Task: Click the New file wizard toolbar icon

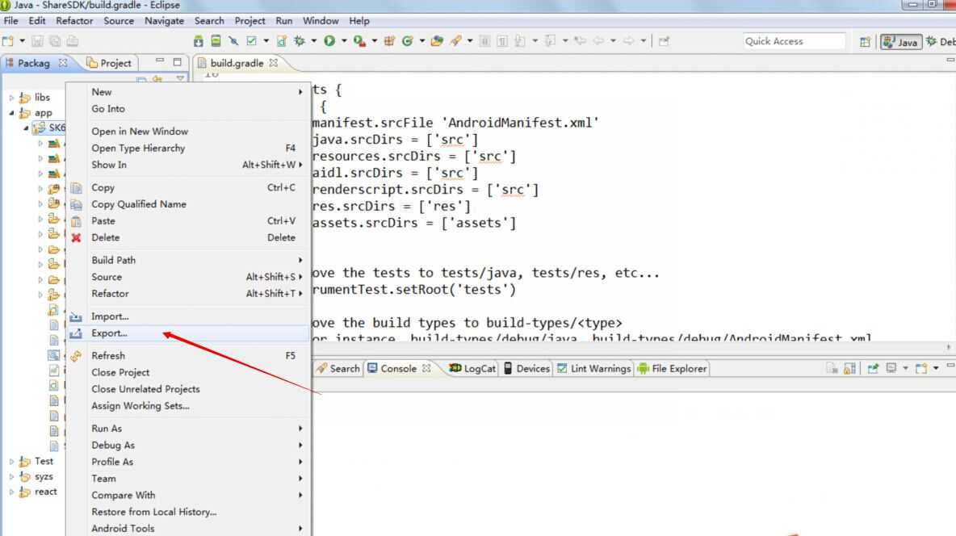Action: click(x=8, y=41)
